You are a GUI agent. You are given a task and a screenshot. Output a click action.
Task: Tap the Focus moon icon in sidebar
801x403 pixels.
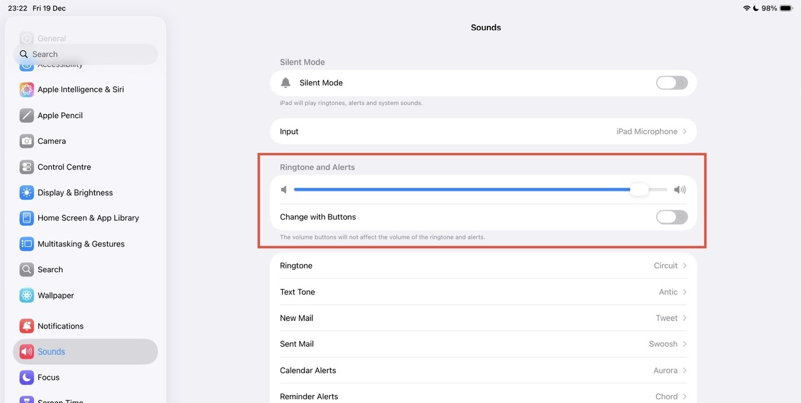pyautogui.click(x=26, y=377)
